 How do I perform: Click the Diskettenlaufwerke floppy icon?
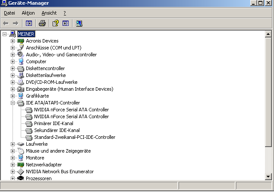point(21,75)
